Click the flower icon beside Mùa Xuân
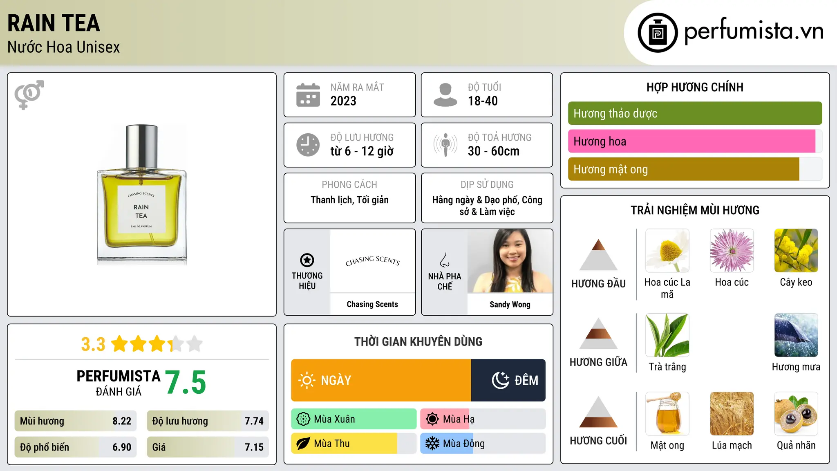The height and width of the screenshot is (471, 837). pyautogui.click(x=303, y=419)
